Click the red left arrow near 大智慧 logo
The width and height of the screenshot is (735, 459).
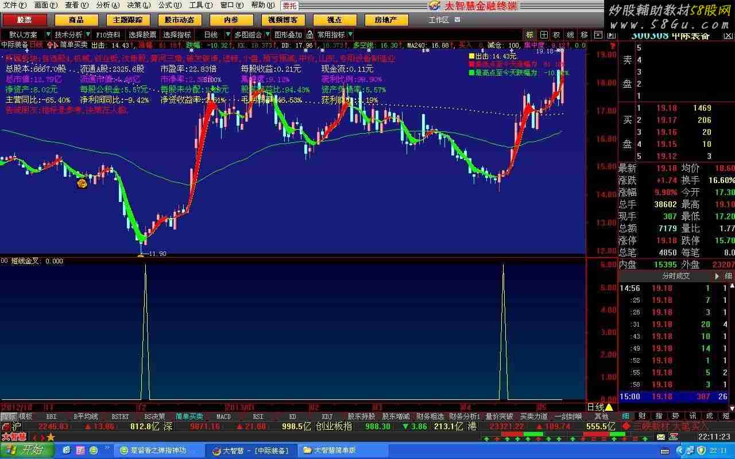[x=34, y=438]
